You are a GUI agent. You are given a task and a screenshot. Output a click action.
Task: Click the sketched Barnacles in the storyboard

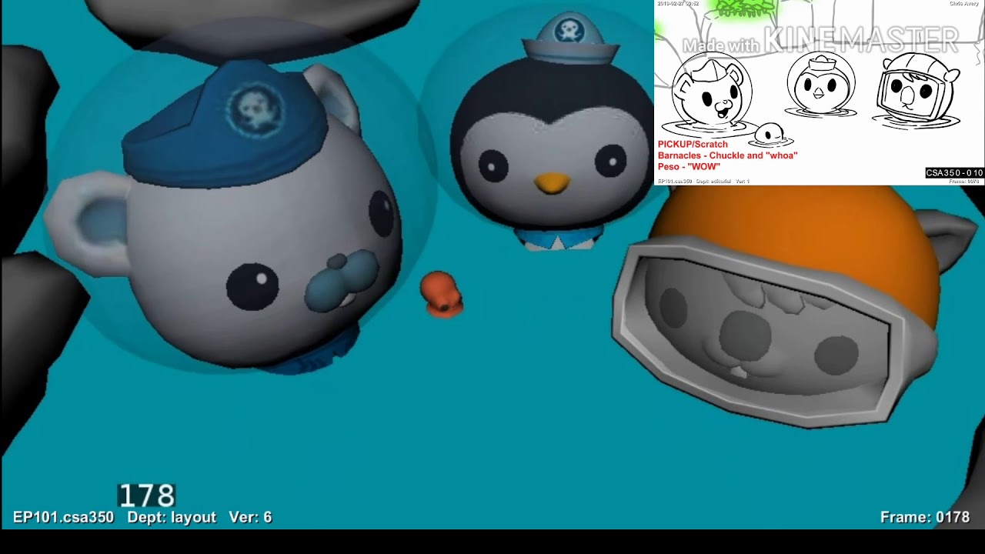[x=710, y=94]
